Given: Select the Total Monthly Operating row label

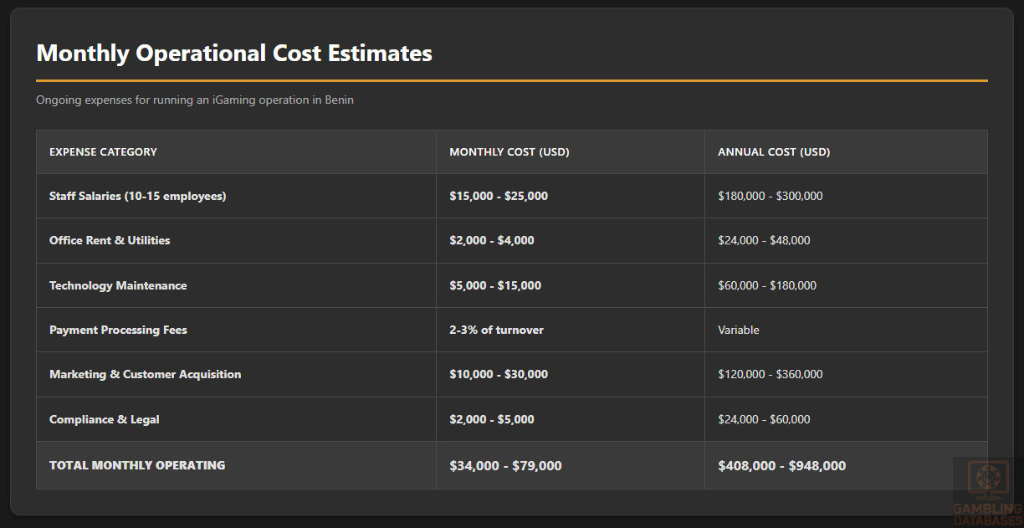Looking at the screenshot, I should pos(137,465).
